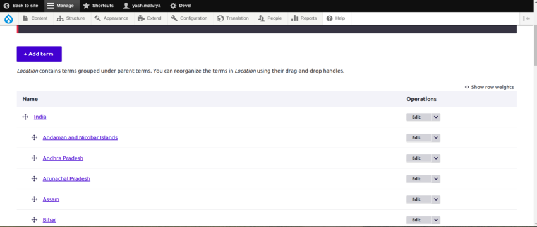The width and height of the screenshot is (537, 227).
Task: Click the Help question mark icon
Action: pos(329,18)
